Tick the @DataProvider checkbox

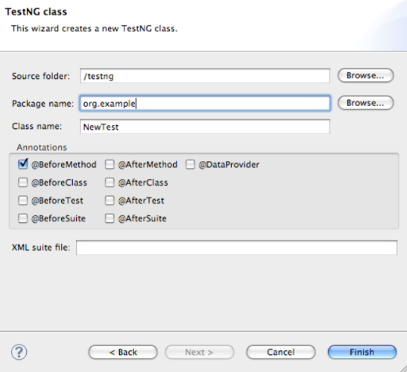pos(190,164)
